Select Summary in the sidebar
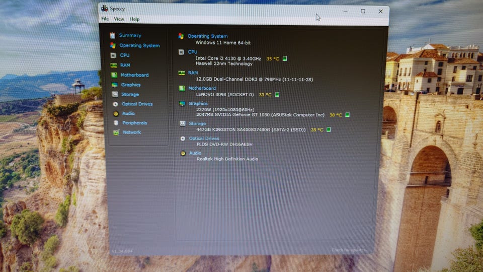The width and height of the screenshot is (483, 272). (130, 35)
